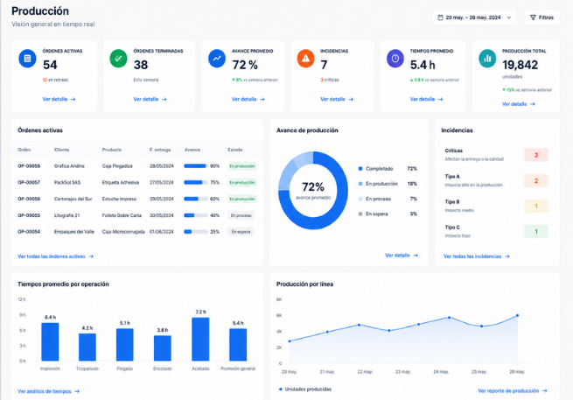573x400 pixels.
Task: Click the Órdenes activas document icon
Action: coord(27,59)
